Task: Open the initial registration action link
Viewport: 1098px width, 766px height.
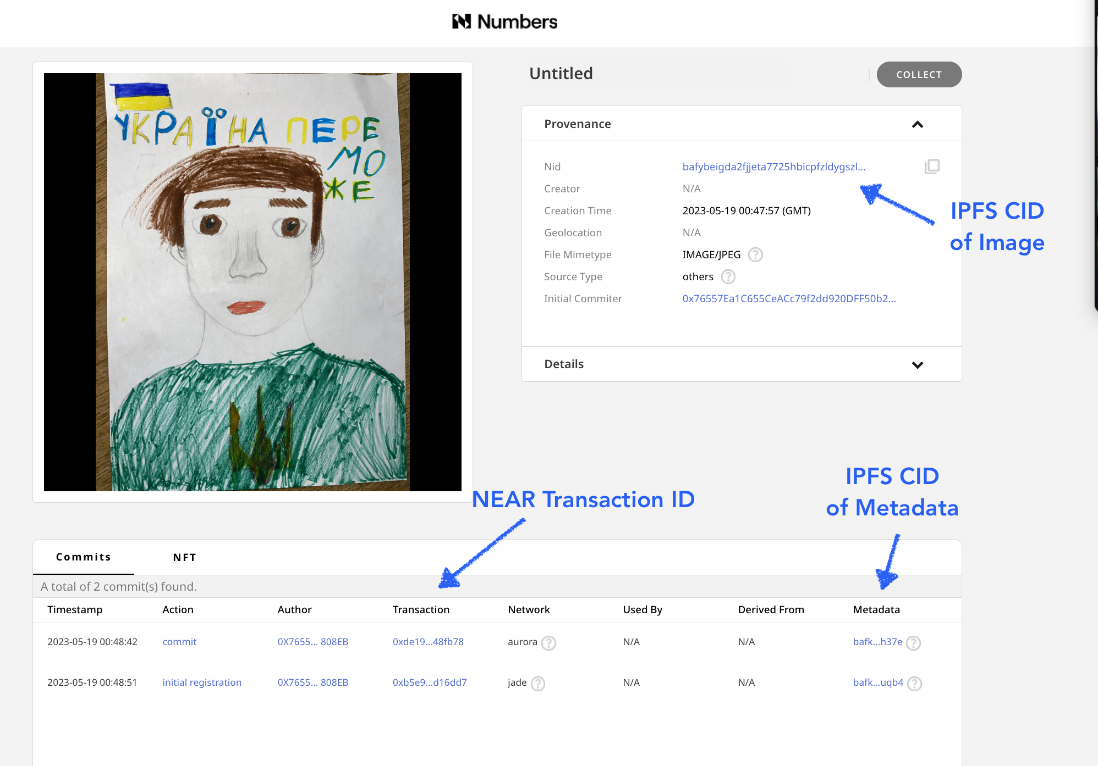Action: coord(202,682)
